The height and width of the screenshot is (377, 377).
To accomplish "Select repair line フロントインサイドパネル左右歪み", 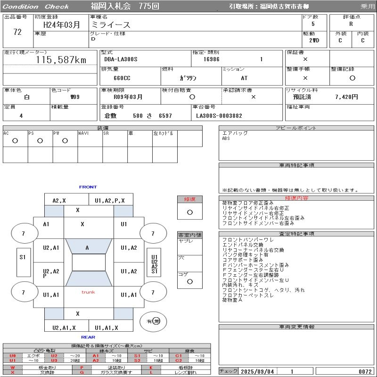I will click(263, 218).
